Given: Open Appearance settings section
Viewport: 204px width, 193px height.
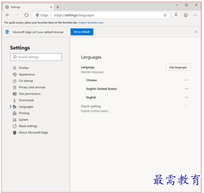Looking at the screenshot, I should click(x=27, y=74).
